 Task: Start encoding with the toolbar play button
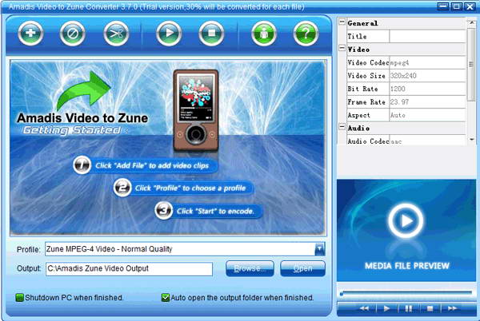pos(169,33)
